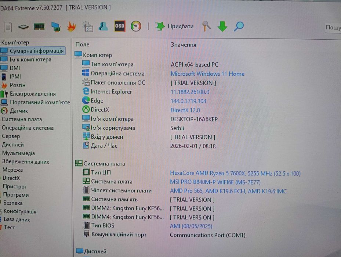This screenshot has height=257, width=341.
Task: Open the preferences checklist toolbar icon
Action: click(88, 26)
